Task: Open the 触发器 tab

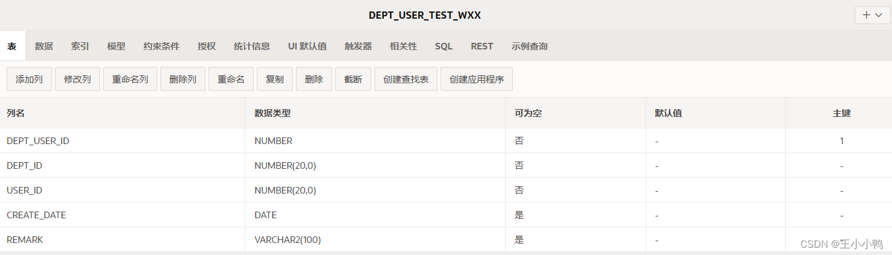Action: (358, 46)
